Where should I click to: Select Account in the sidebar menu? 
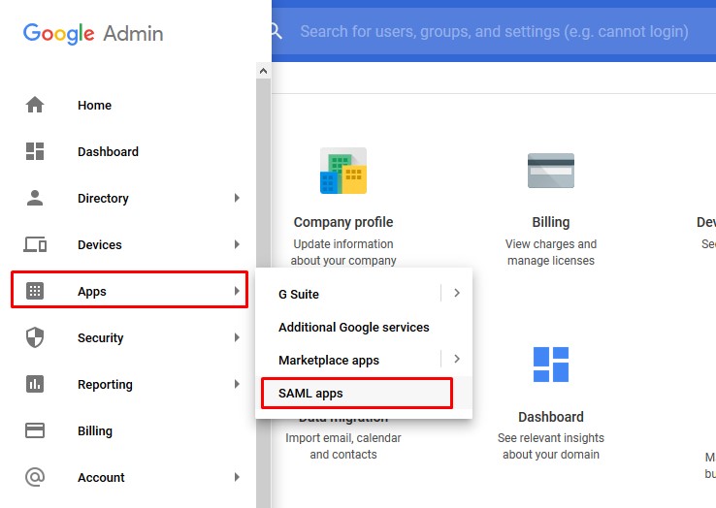[x=101, y=477]
